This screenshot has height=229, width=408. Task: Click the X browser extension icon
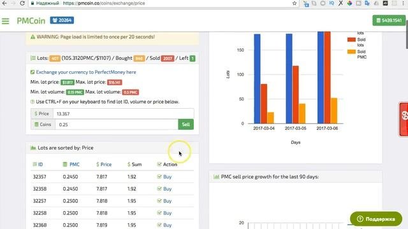point(340,3)
